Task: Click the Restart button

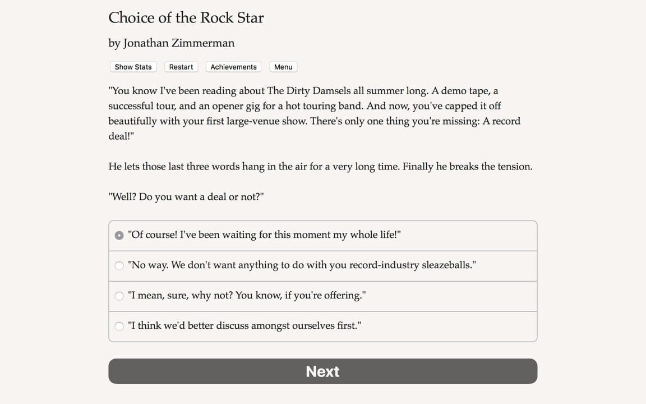Action: 181,67
